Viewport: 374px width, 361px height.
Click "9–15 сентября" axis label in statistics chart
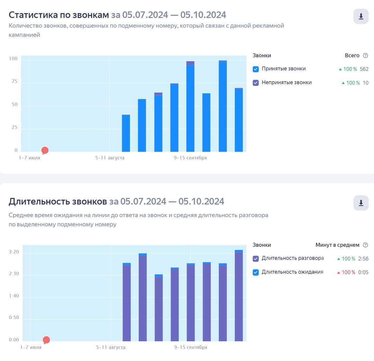[x=190, y=158]
